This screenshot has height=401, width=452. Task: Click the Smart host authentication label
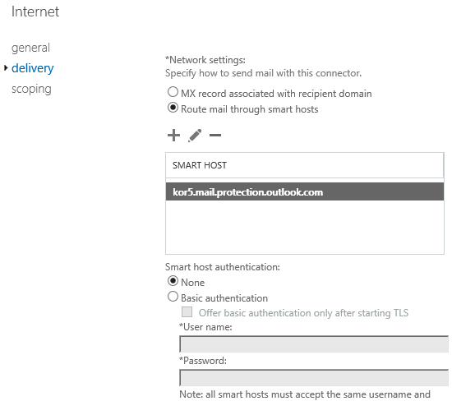click(x=222, y=267)
